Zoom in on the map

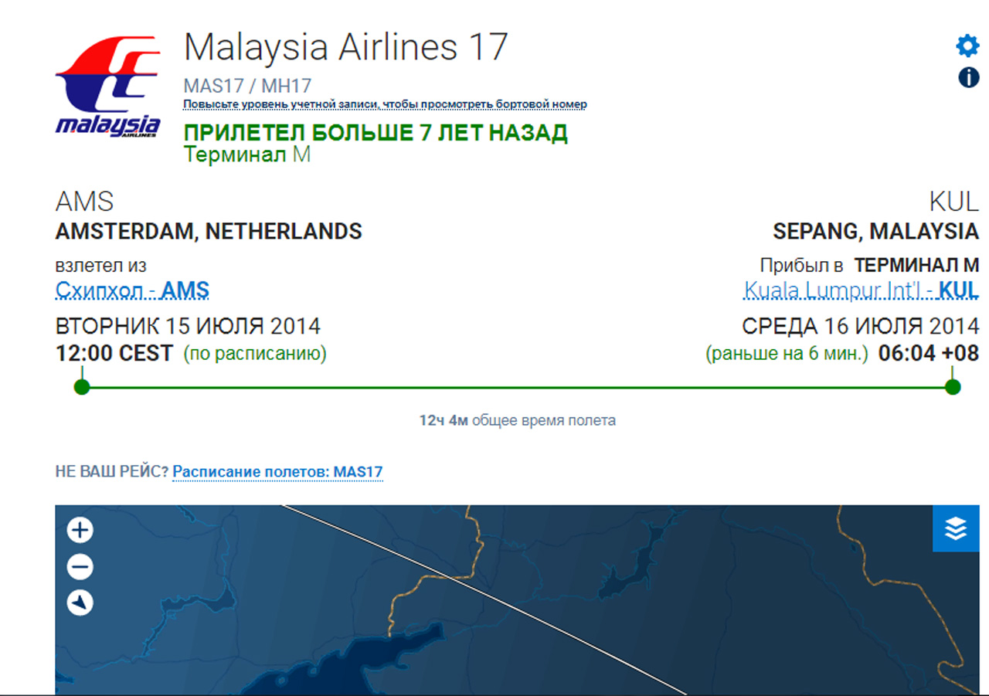point(80,531)
